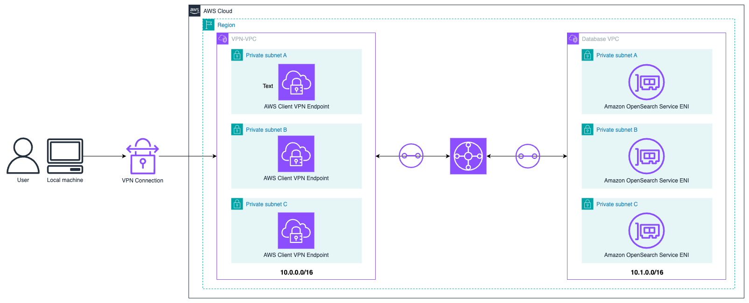Viewport: 749px width, 303px height.
Task: Click the central Transit Gateway icon
Action: pos(468,156)
